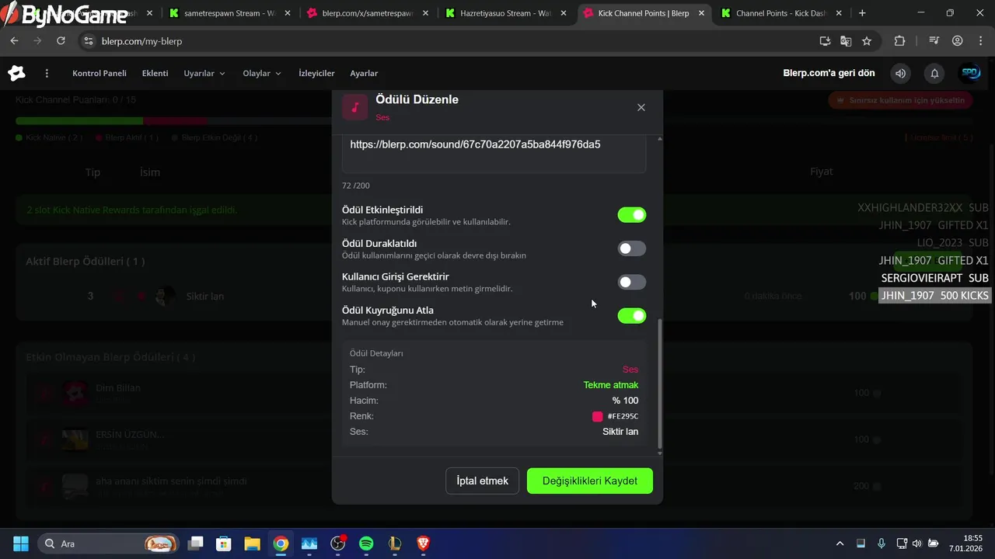This screenshot has width=995, height=559.
Task: Click the dialog's vertical scrollbar
Action: [x=660, y=384]
